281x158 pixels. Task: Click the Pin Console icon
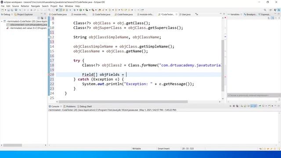[259, 106]
